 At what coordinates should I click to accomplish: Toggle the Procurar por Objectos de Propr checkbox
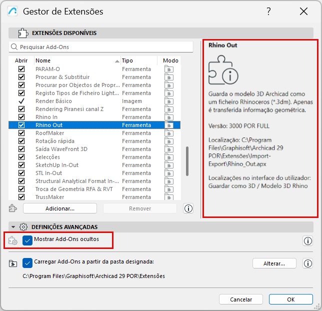21,85
